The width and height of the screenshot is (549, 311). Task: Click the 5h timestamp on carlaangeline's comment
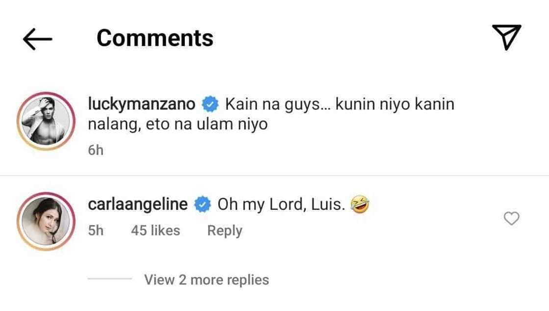coord(96,231)
